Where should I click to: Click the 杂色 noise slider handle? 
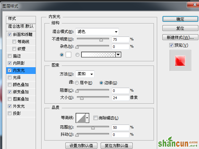coord(77,47)
